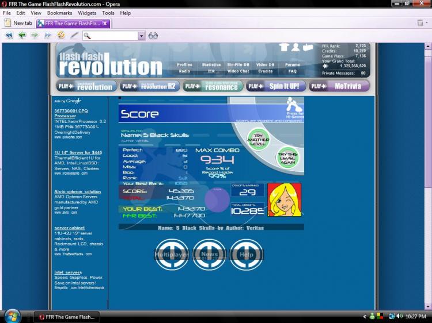Click the Rewind navigation icon
This screenshot has width=432, height=323.
tap(9, 36)
